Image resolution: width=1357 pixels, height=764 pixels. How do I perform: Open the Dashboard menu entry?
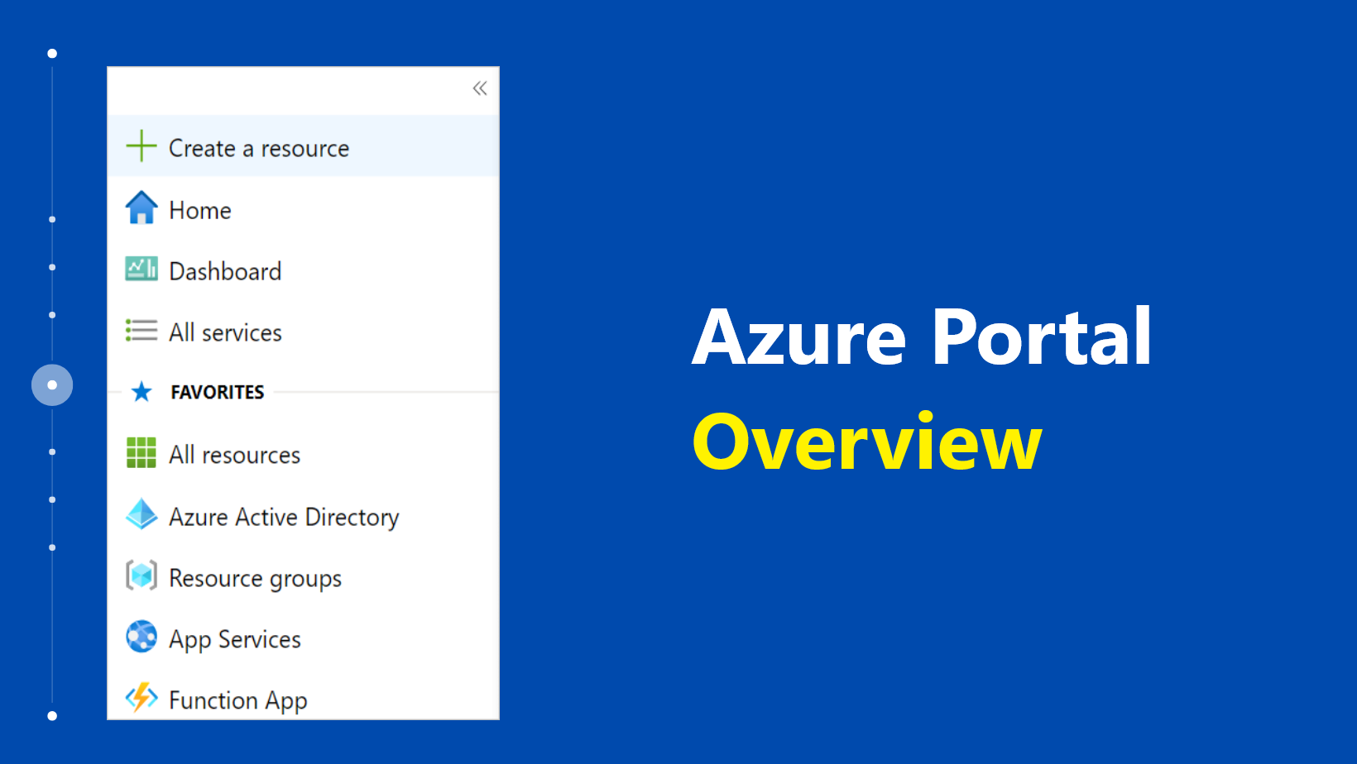[x=225, y=271]
